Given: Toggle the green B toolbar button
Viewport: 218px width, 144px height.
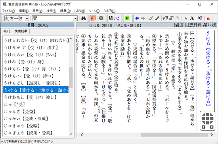Looking at the screenshot, I should (x=127, y=18).
